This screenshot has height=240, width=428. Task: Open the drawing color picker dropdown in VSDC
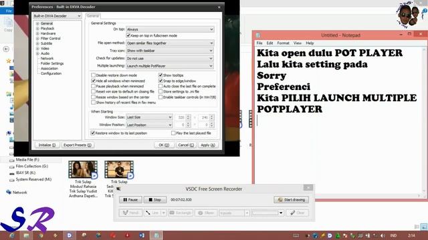[281, 213]
